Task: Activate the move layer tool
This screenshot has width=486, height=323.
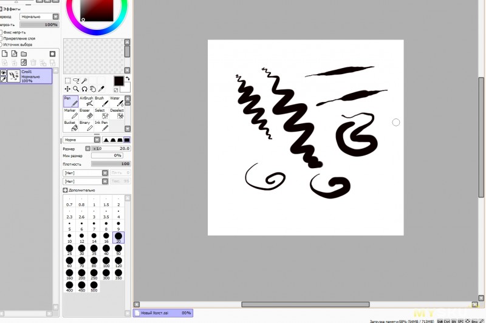Action: coord(67,89)
